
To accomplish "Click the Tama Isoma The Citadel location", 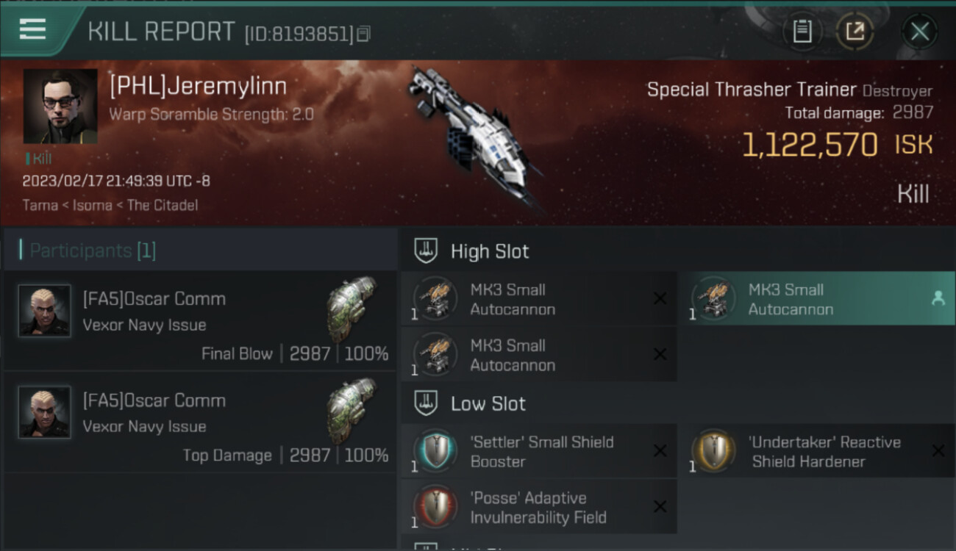I will pos(110,205).
